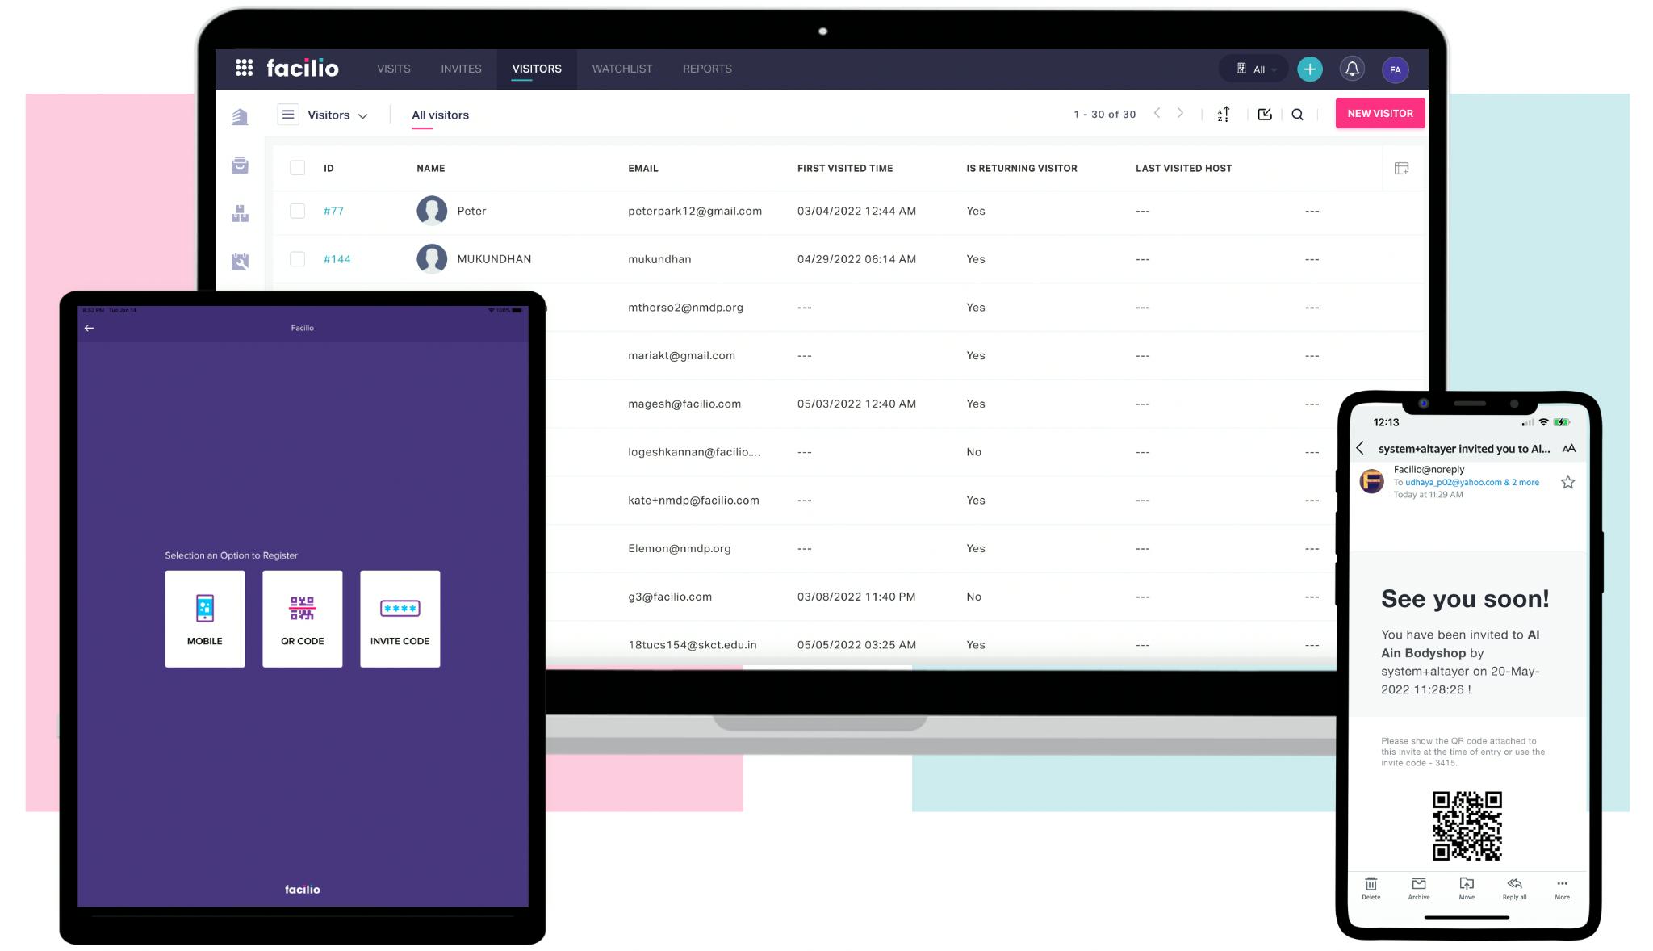
Task: Star the Facilio email on phone
Action: click(1567, 482)
